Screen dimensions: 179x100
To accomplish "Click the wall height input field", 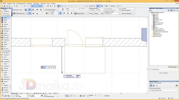I will click(x=54, y=12).
